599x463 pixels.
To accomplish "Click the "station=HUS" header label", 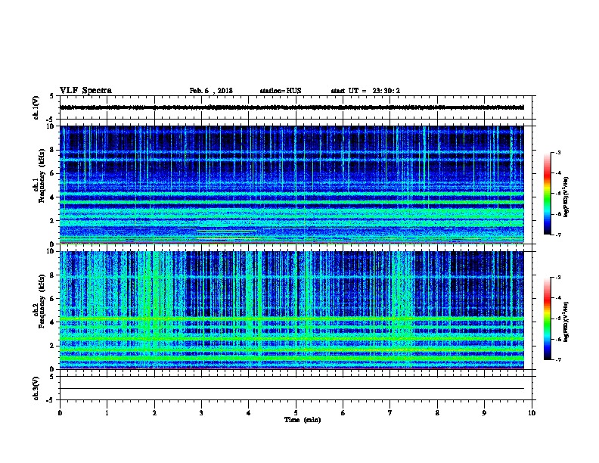I will pos(281,91).
